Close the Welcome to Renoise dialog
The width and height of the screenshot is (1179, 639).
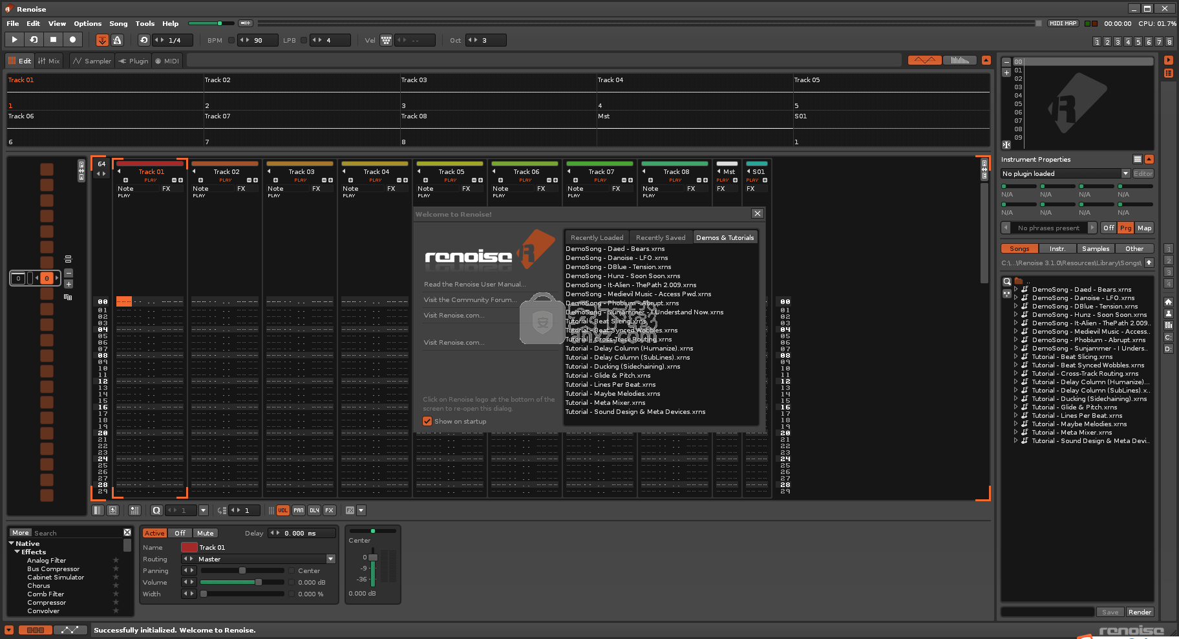(758, 213)
